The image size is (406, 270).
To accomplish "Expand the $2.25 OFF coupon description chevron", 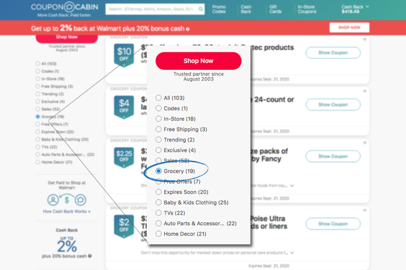I will [292, 186].
